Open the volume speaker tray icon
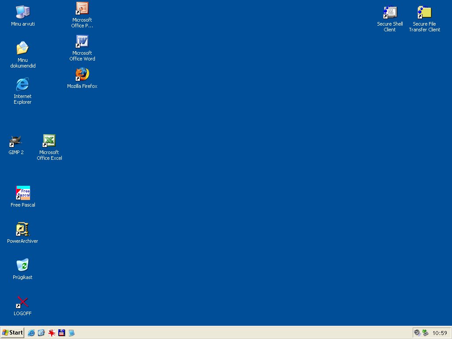 pyautogui.click(x=417, y=333)
